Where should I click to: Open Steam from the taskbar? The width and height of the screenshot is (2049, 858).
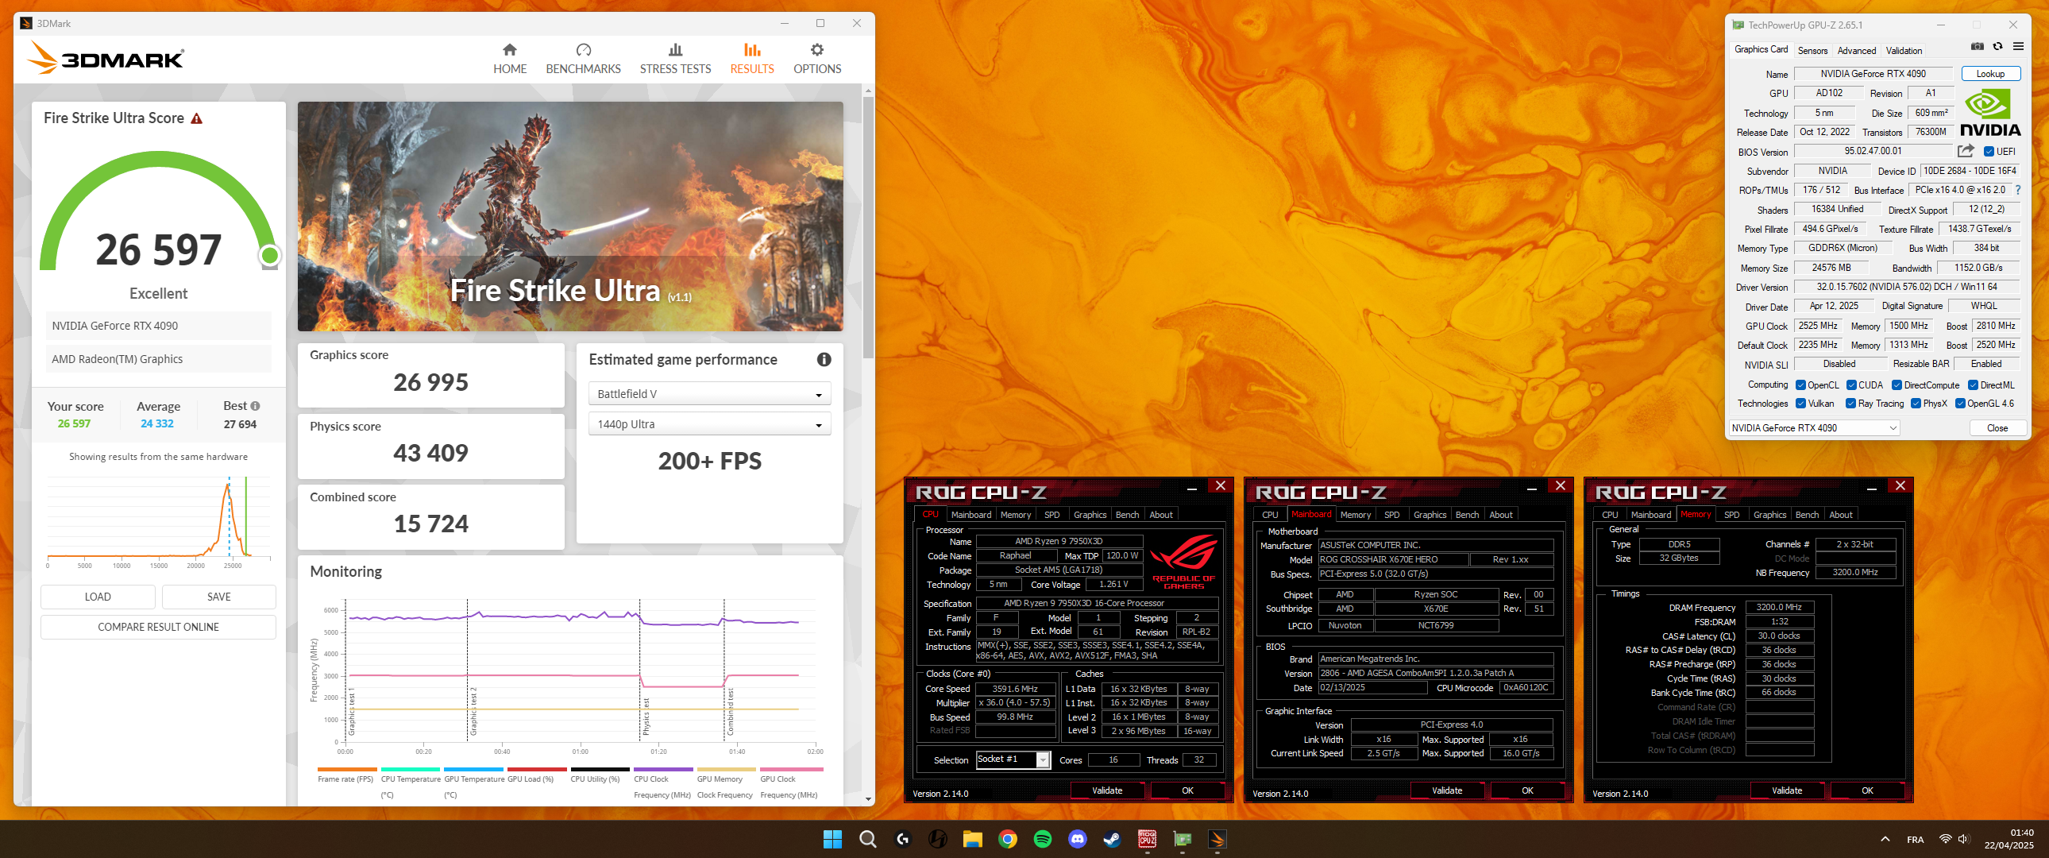(1112, 839)
